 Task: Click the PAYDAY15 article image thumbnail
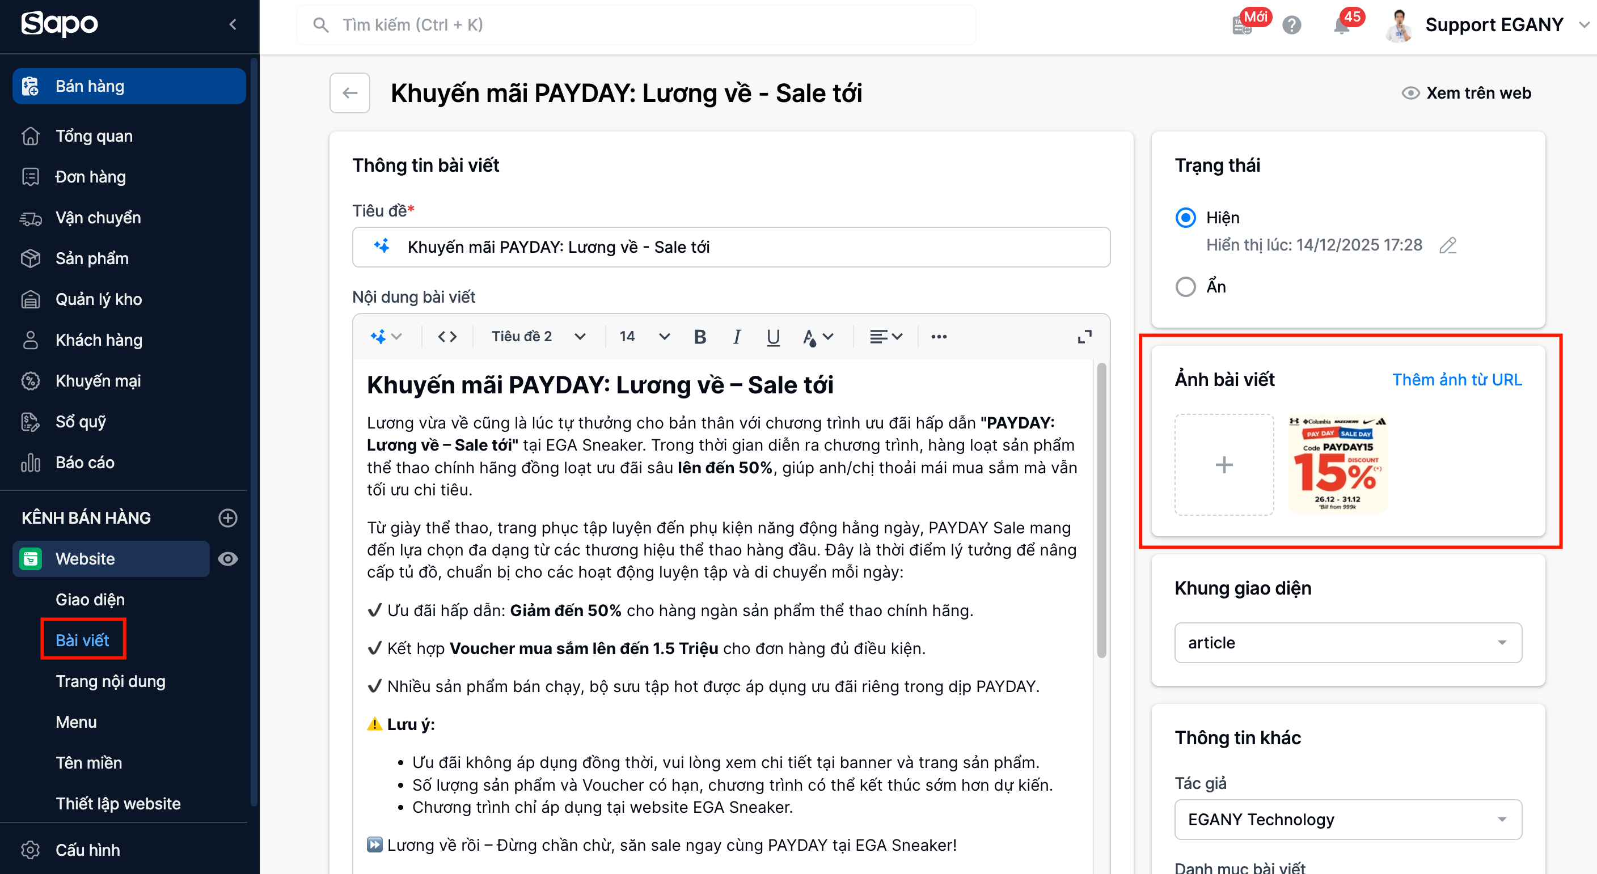[1337, 464]
